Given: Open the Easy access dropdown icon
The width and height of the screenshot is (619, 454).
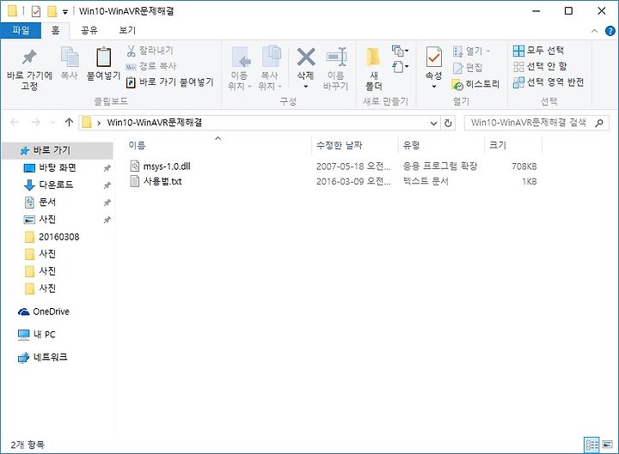Looking at the screenshot, I should click(x=400, y=67).
